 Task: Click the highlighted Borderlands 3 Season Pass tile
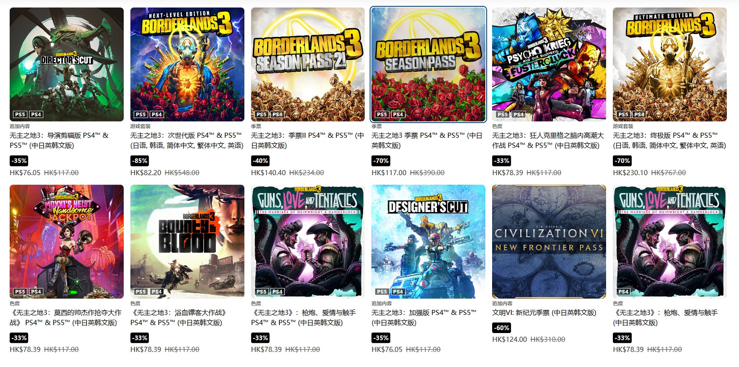(x=429, y=64)
